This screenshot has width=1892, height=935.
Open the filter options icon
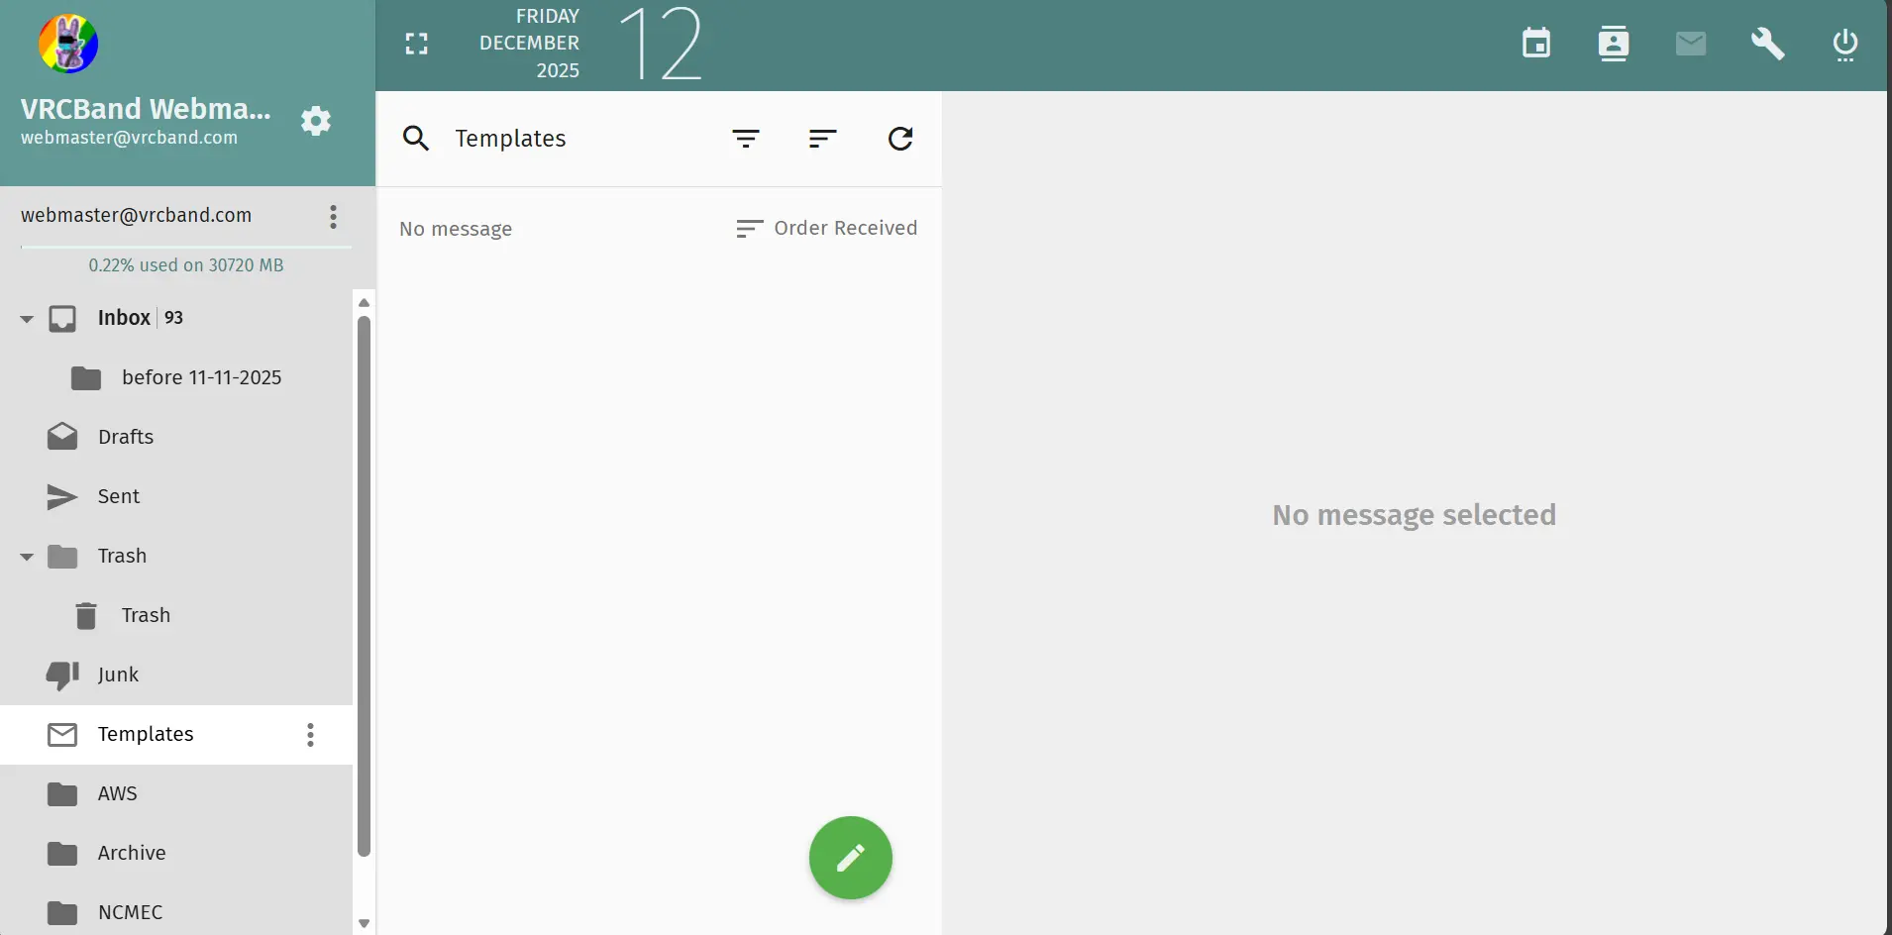[745, 139]
